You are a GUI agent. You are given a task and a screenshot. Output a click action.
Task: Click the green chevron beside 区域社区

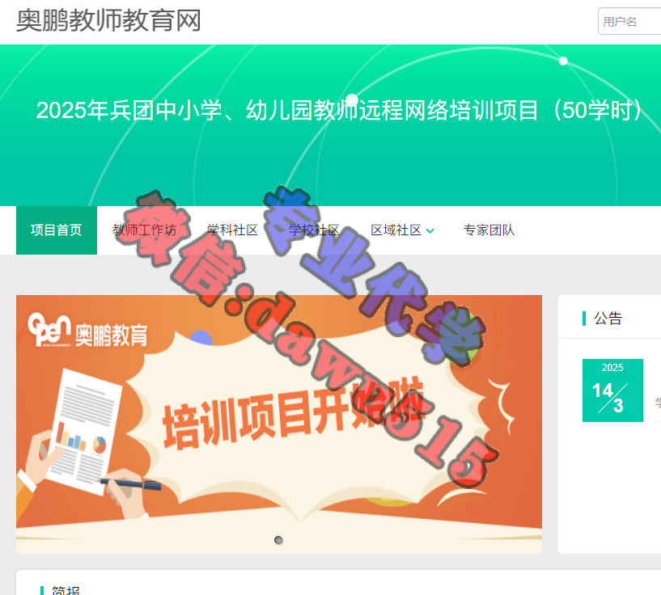pos(430,230)
